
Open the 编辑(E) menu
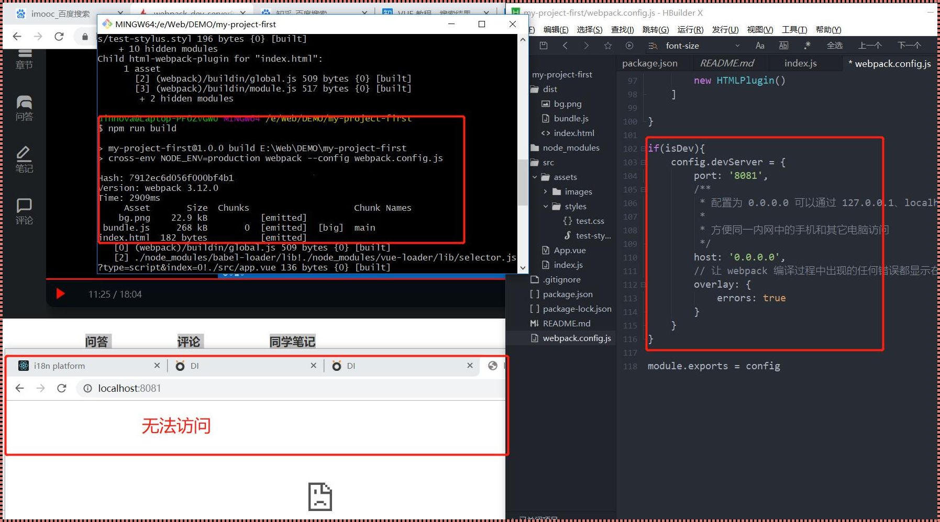(x=556, y=30)
